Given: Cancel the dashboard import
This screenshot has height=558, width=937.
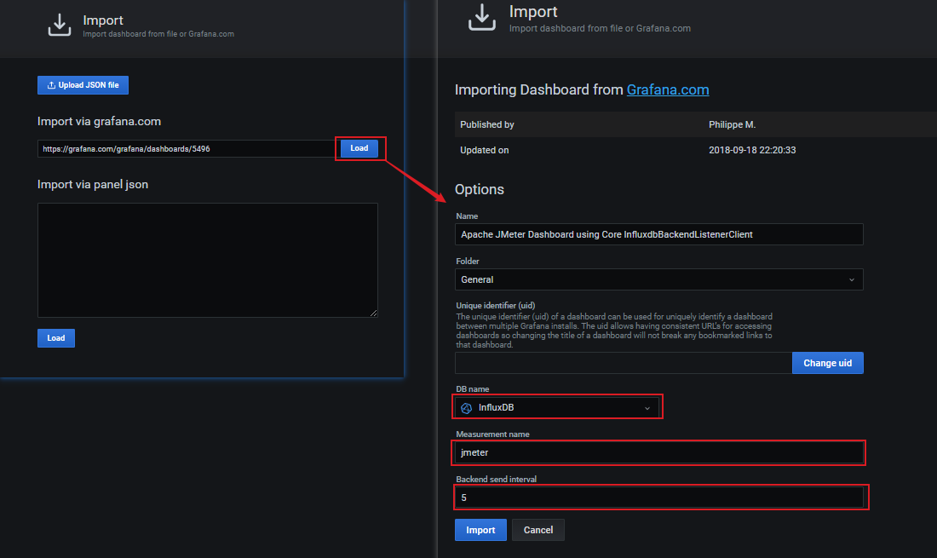Looking at the screenshot, I should (x=537, y=530).
